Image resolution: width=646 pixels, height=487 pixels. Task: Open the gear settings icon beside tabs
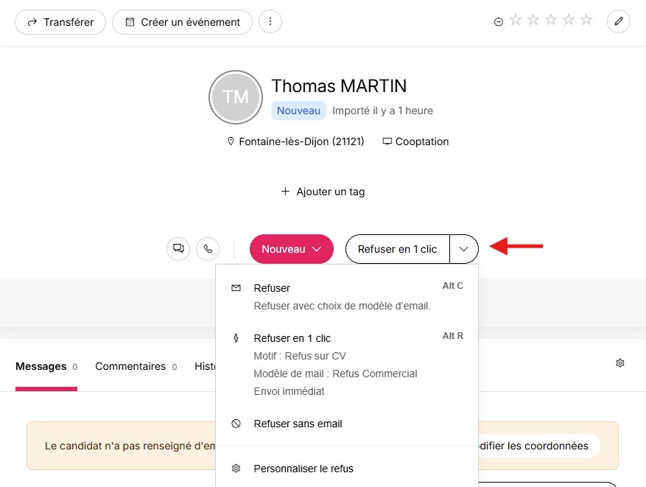point(620,363)
